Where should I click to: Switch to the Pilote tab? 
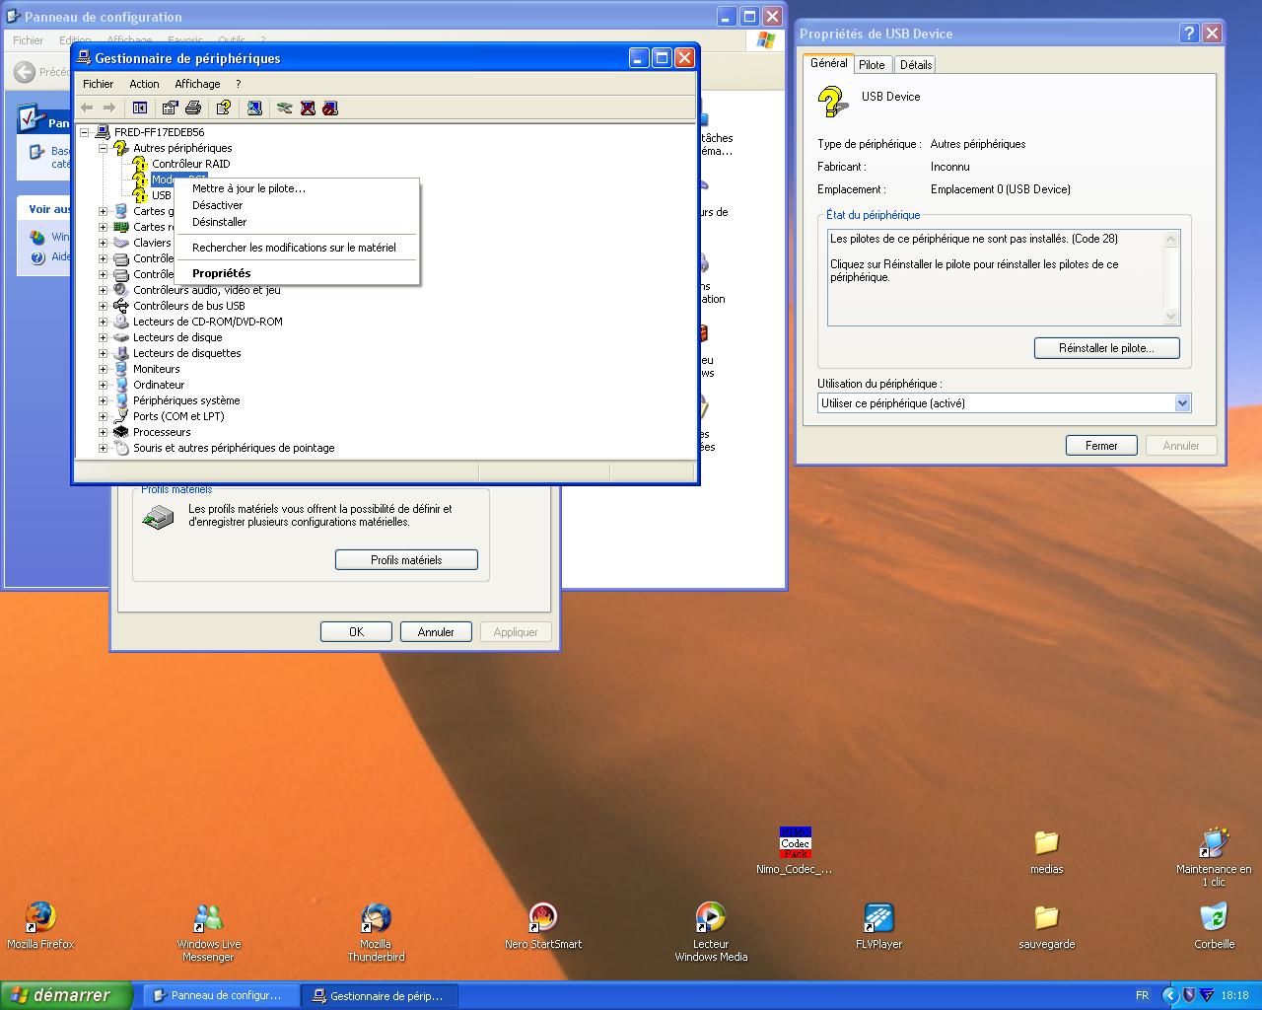872,65
